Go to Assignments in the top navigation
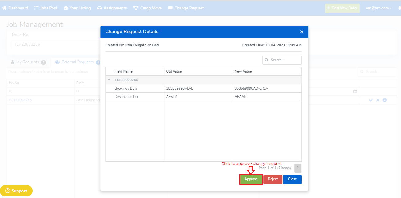The width and height of the screenshot is (401, 198). [112, 8]
